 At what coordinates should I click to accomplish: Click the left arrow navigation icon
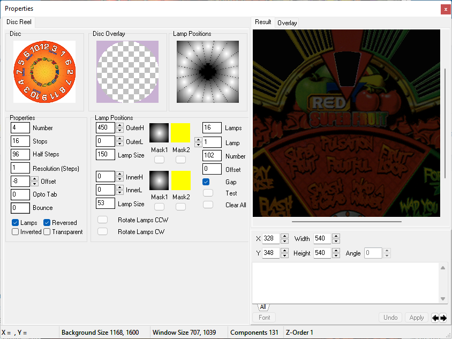pyautogui.click(x=435, y=318)
